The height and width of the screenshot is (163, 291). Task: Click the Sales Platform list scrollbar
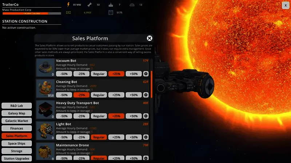[152, 84]
